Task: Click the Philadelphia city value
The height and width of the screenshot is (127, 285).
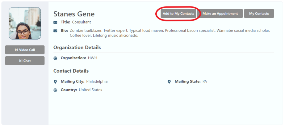Action: click(x=97, y=82)
